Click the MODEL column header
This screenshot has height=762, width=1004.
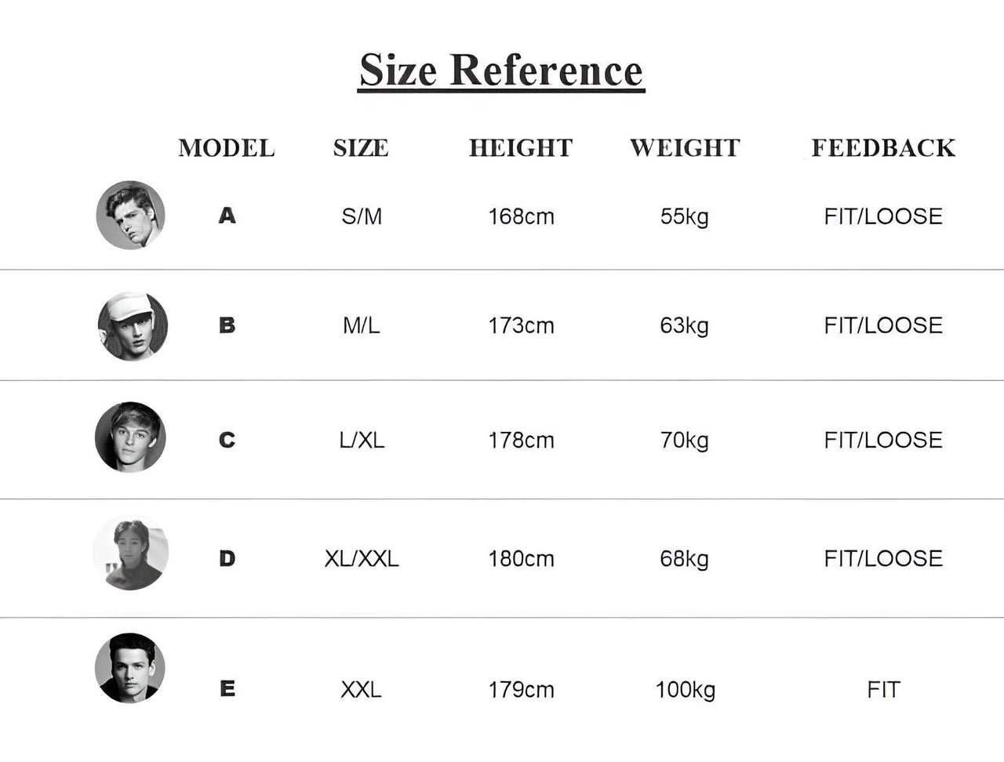click(x=226, y=148)
